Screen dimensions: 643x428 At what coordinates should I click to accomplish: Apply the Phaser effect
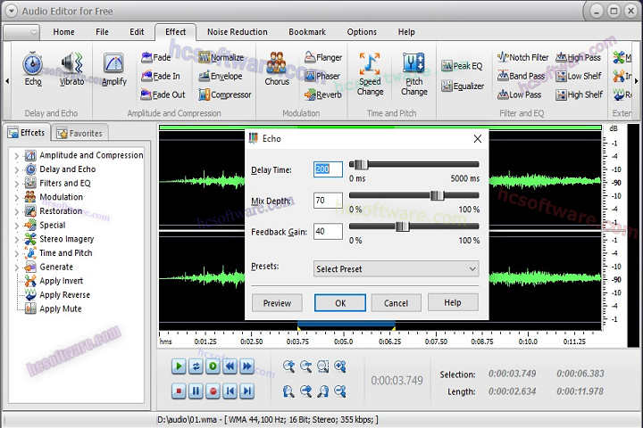click(x=322, y=76)
